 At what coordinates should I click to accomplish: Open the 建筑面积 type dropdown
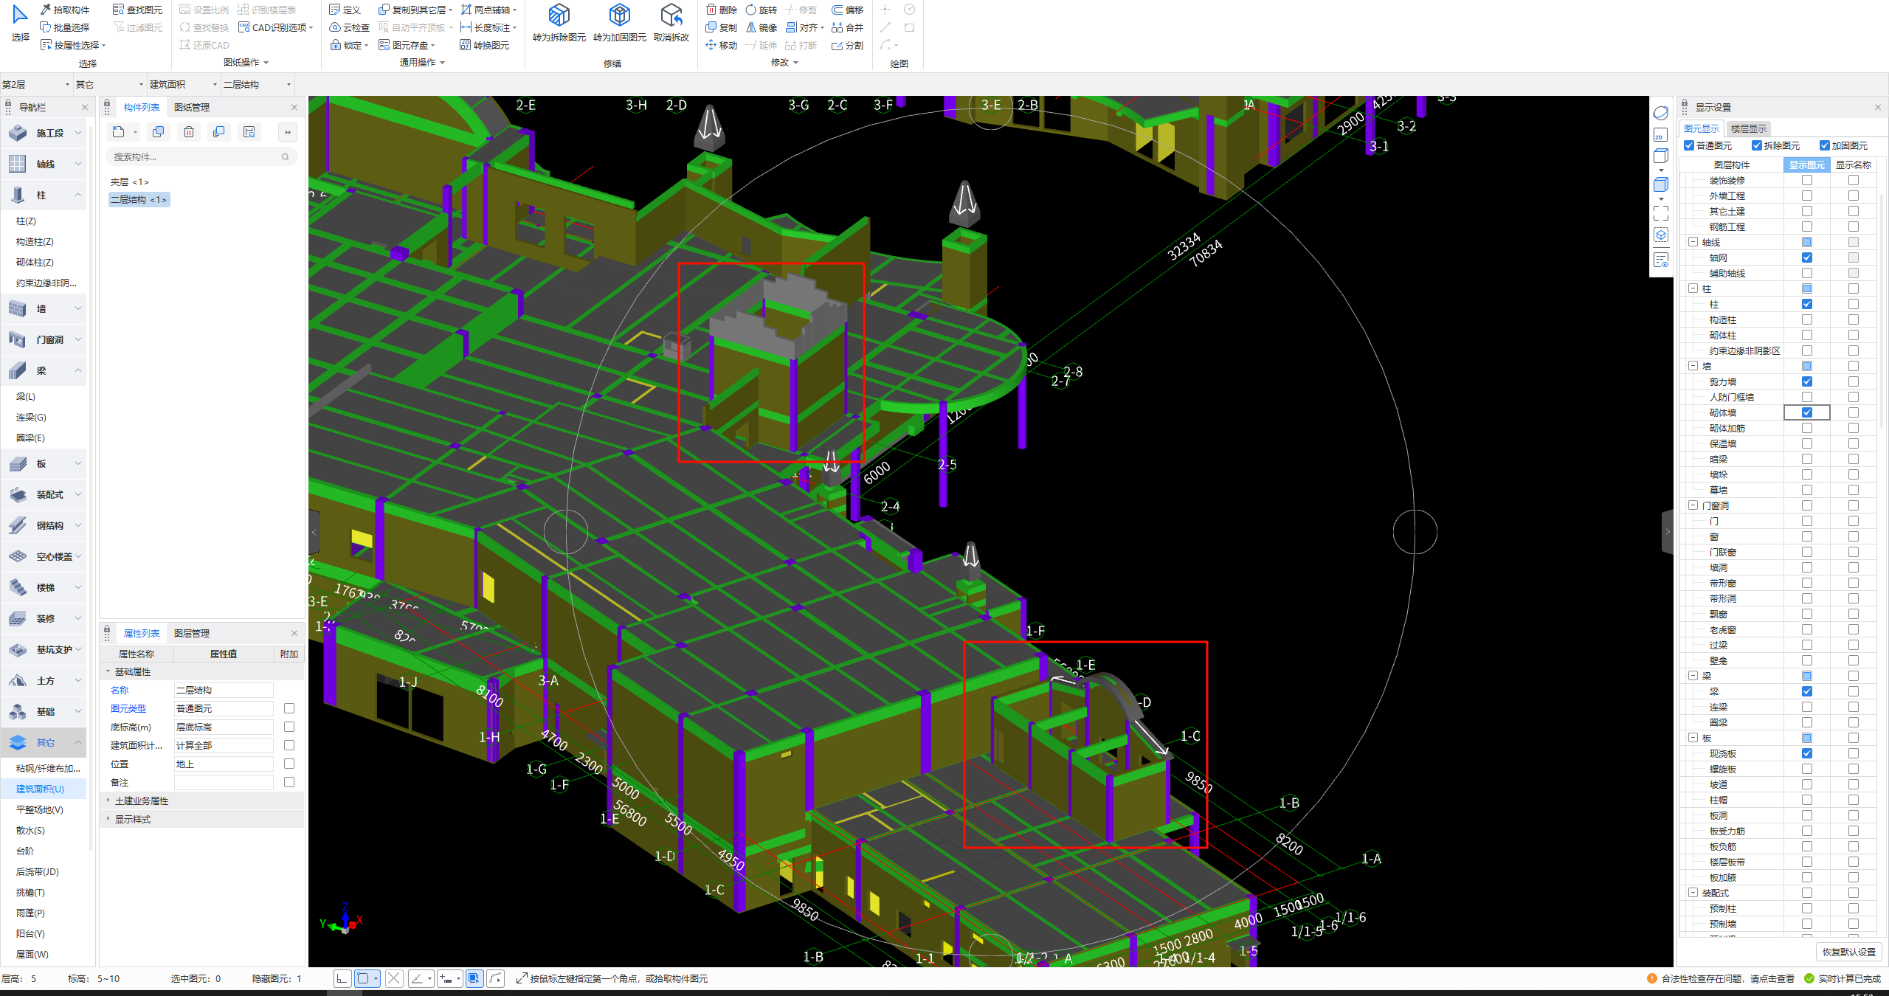coord(184,84)
